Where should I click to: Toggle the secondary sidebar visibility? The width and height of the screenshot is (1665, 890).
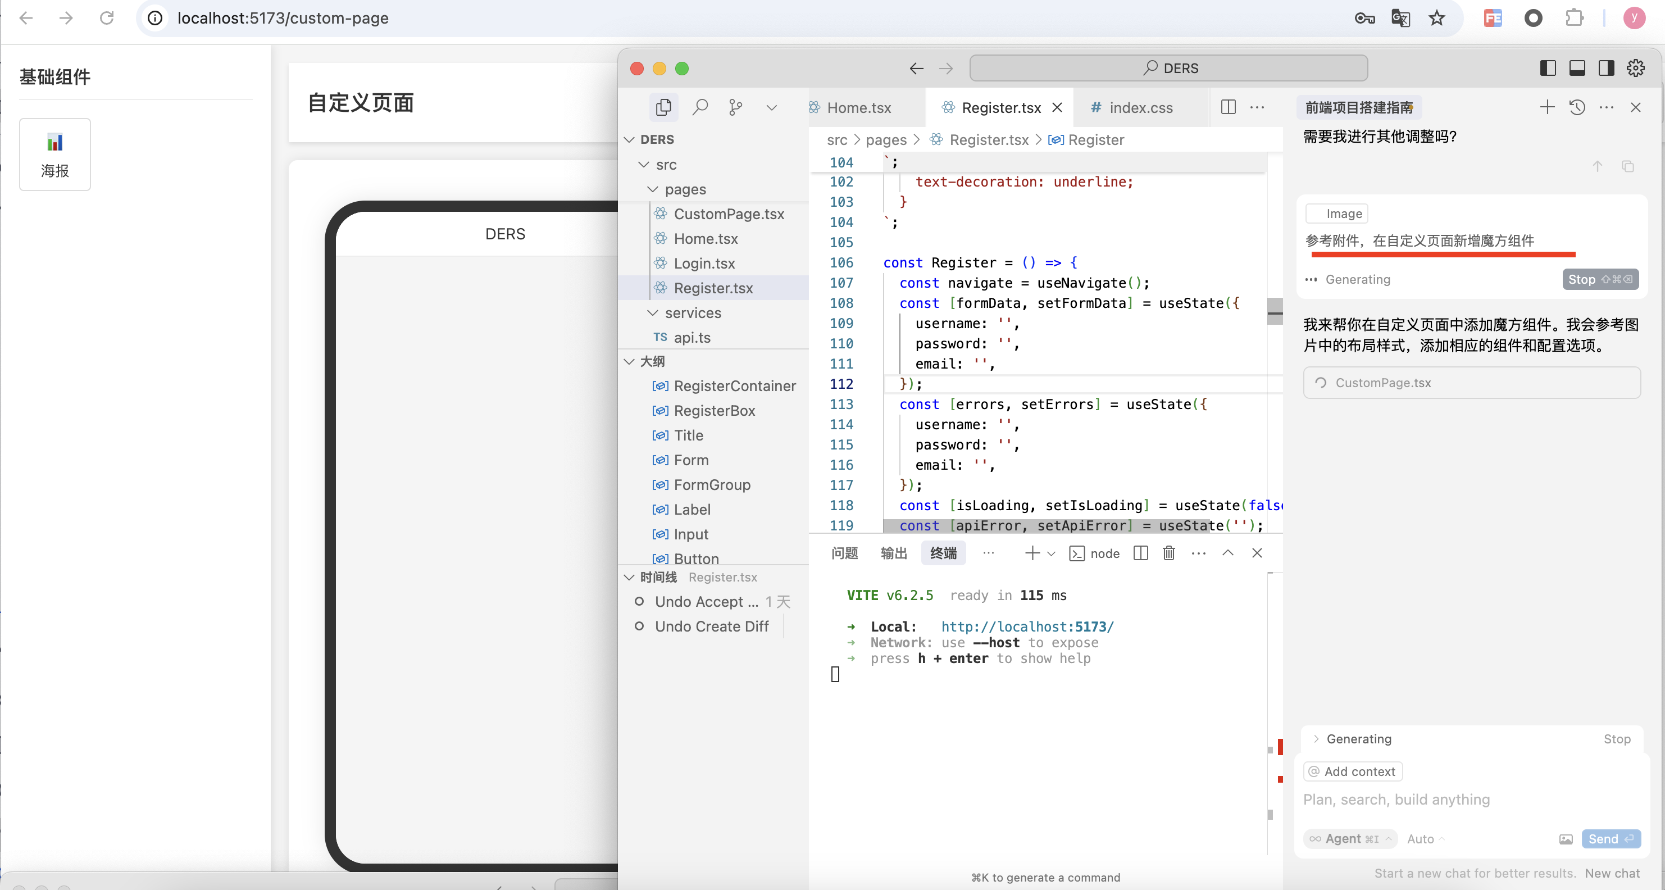pos(1606,67)
